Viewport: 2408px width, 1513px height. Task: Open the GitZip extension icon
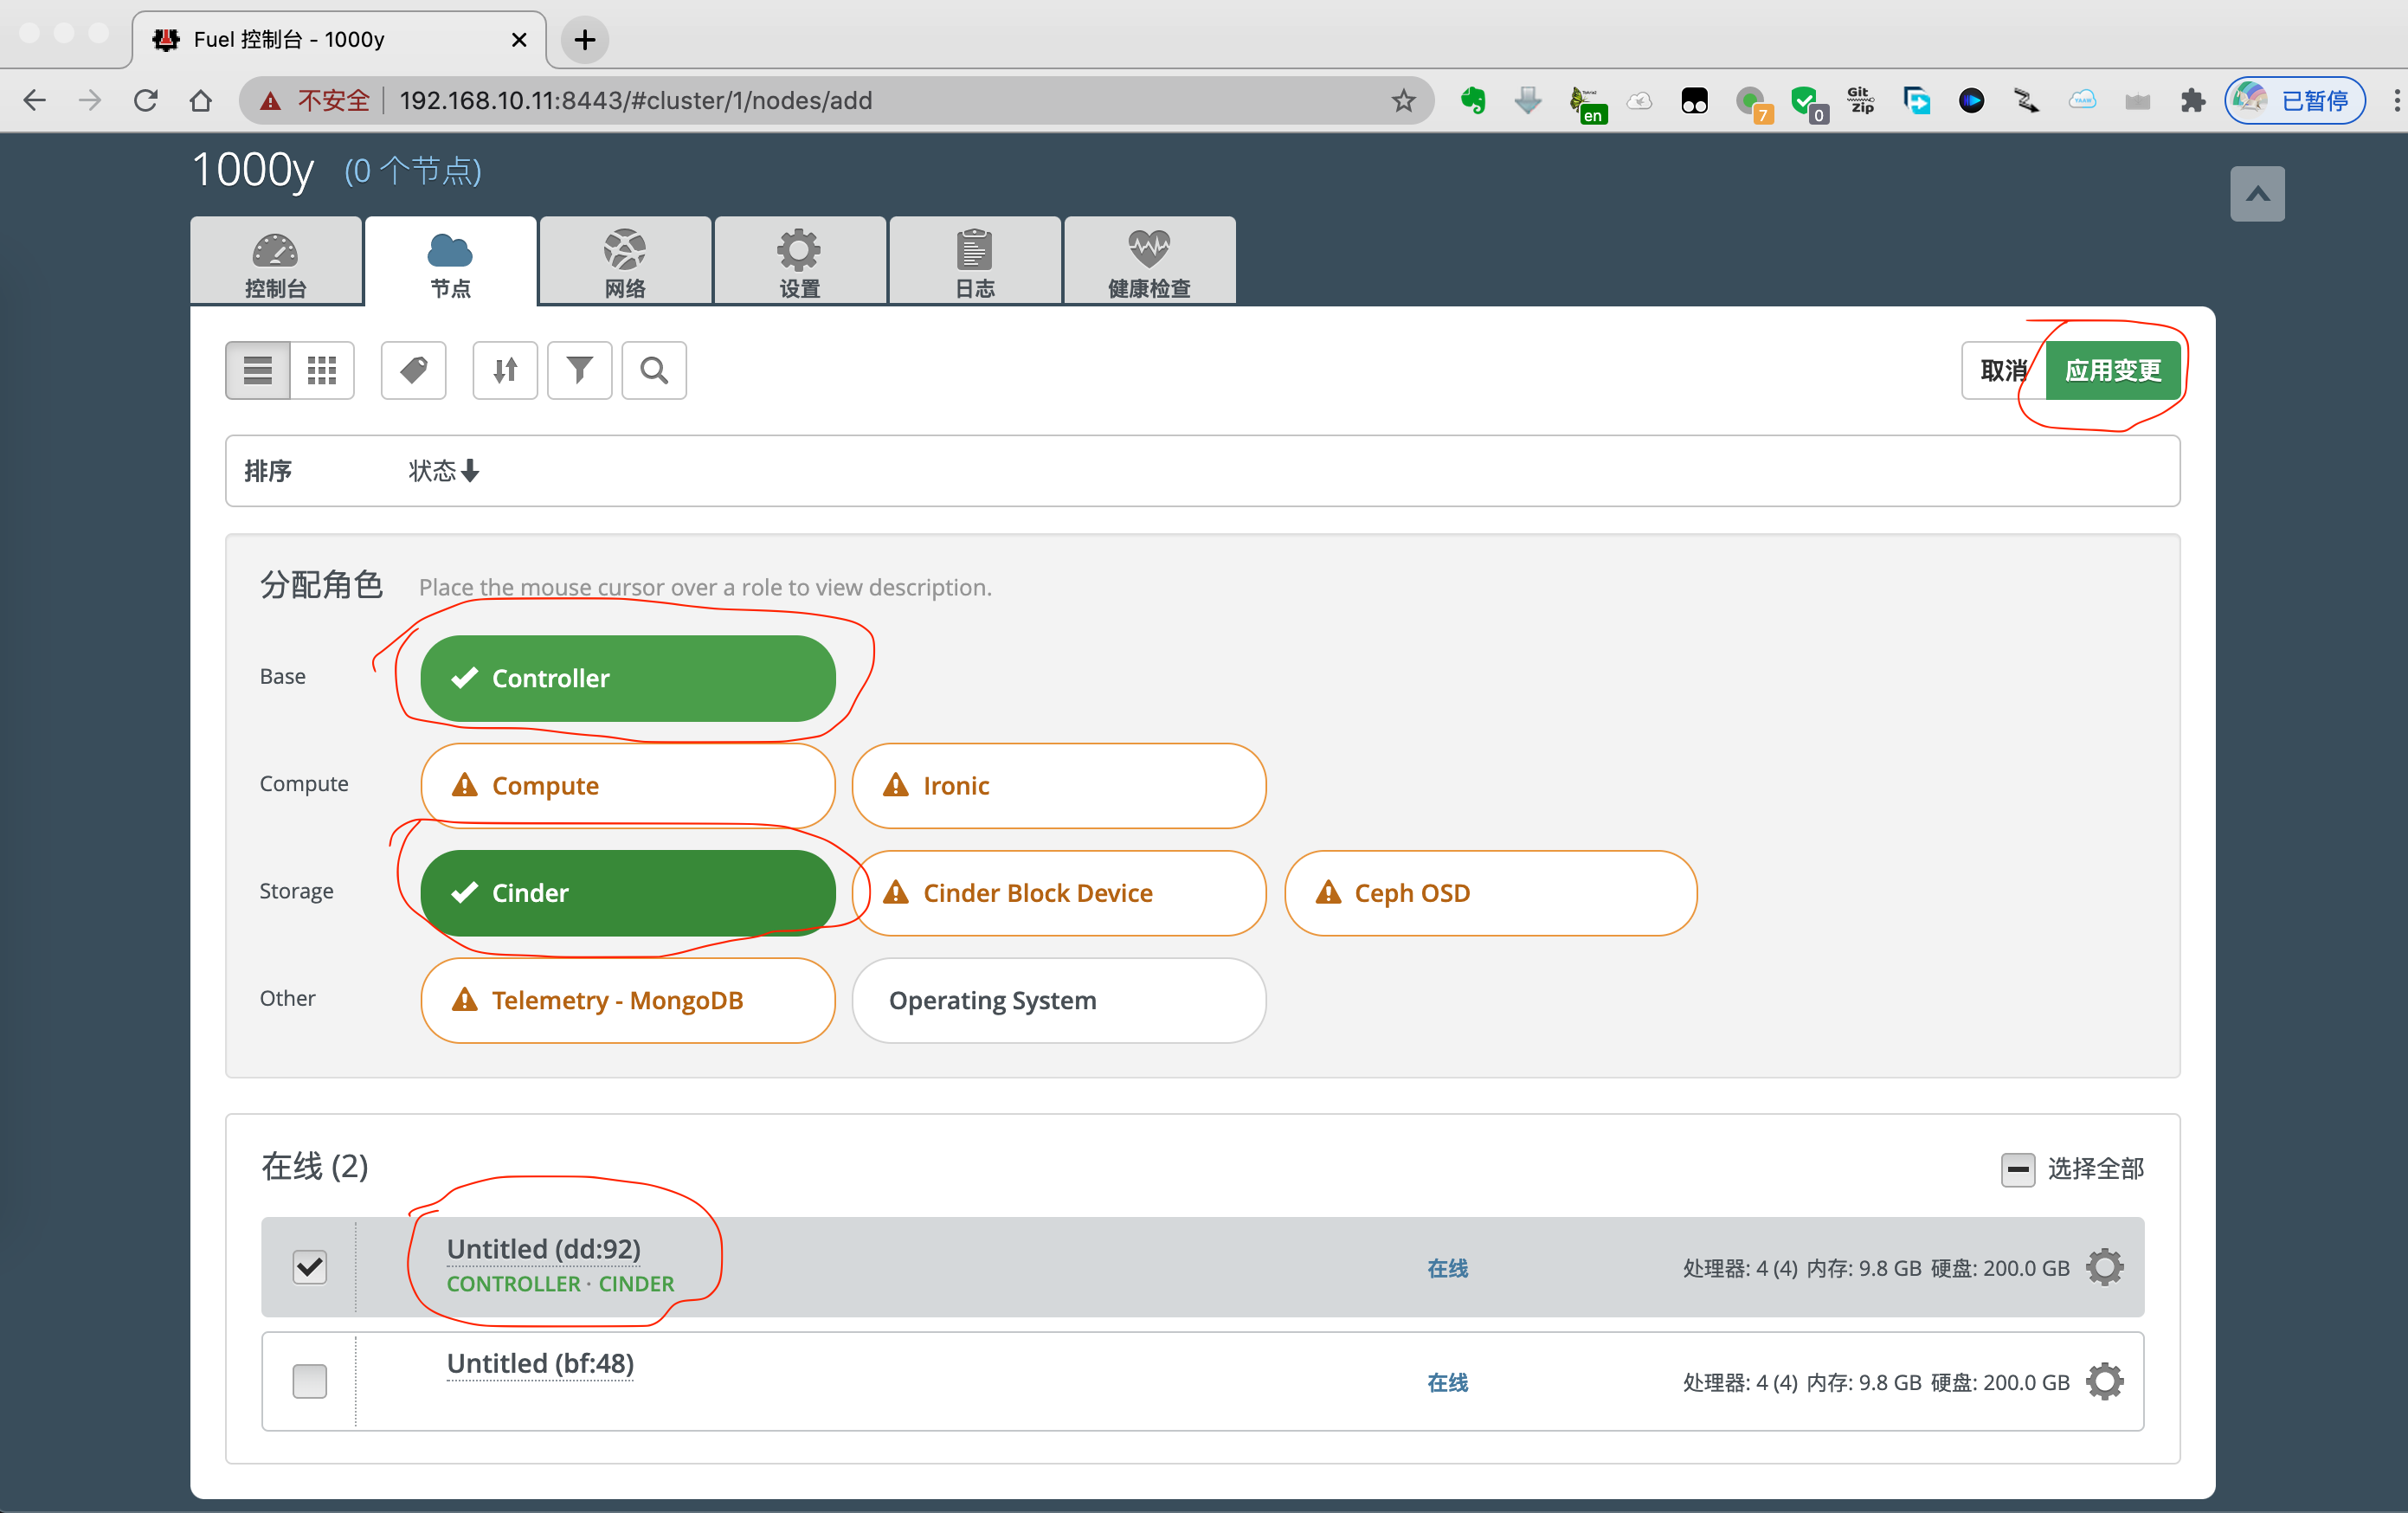click(1860, 101)
